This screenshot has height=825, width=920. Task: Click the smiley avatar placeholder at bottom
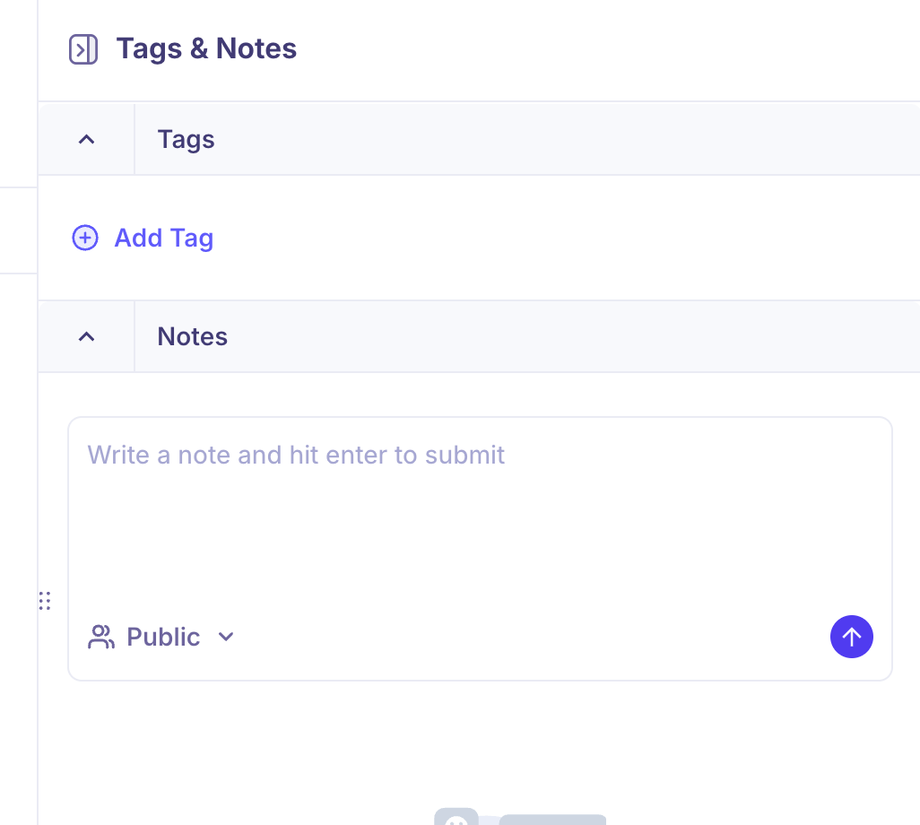coord(456,818)
